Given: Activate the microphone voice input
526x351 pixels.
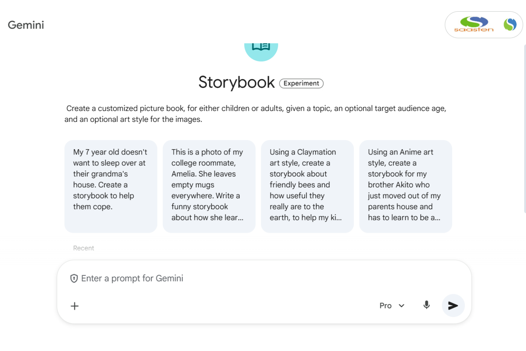Looking at the screenshot, I should point(426,305).
